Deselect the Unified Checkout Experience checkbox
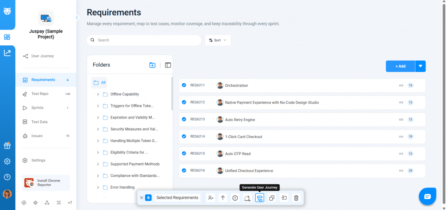This screenshot has width=446, height=210. [x=184, y=171]
